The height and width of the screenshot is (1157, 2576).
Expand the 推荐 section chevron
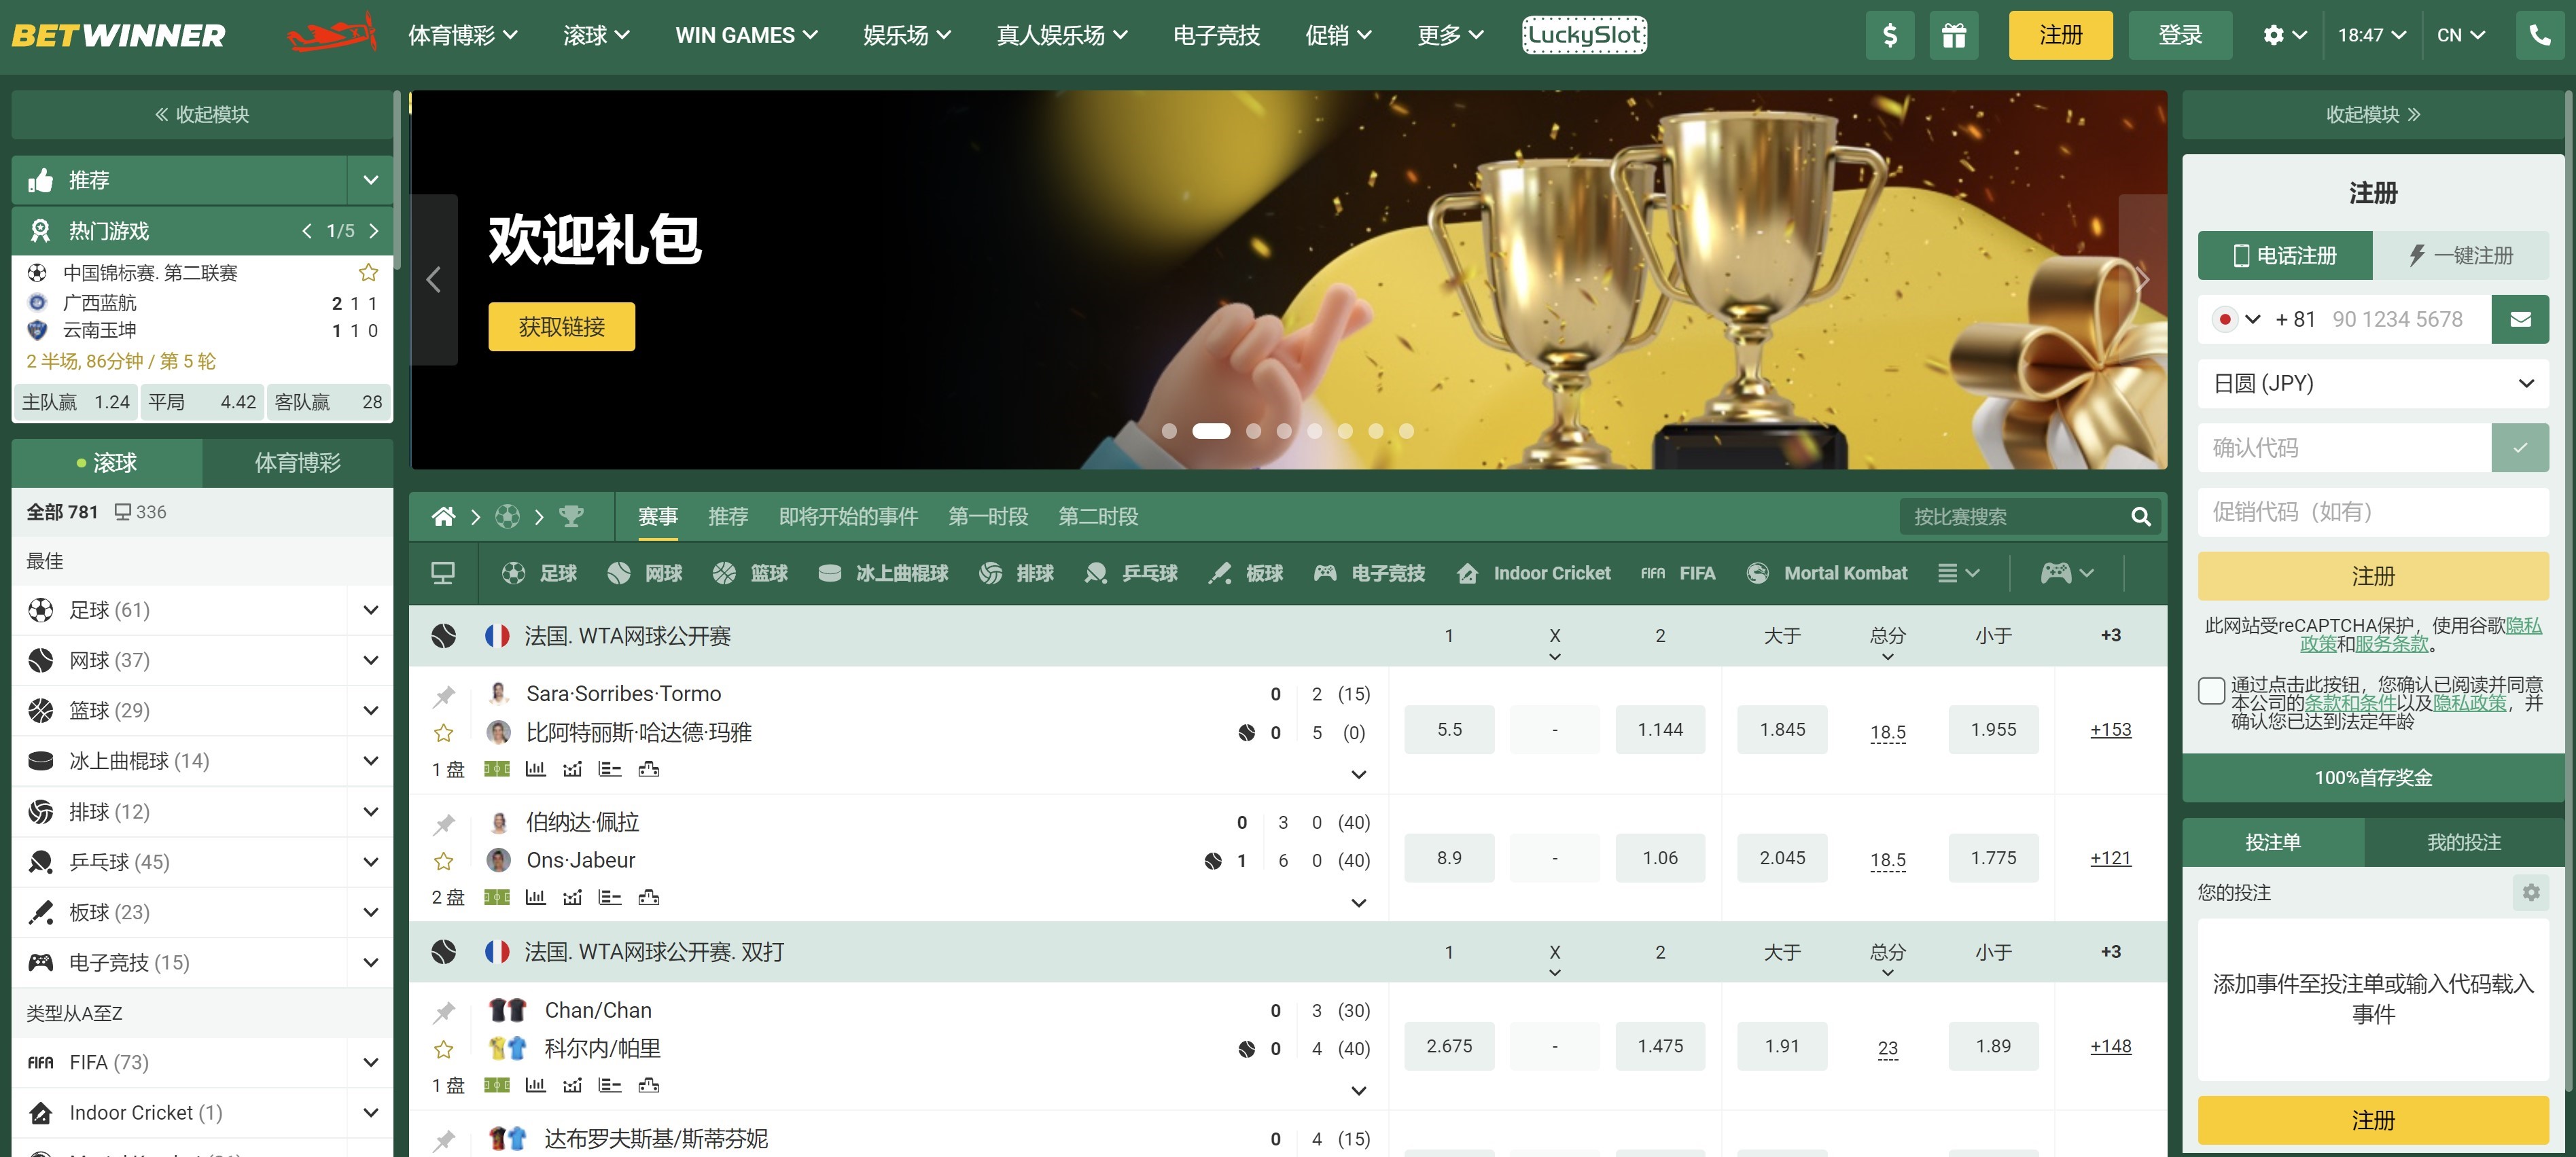[370, 181]
